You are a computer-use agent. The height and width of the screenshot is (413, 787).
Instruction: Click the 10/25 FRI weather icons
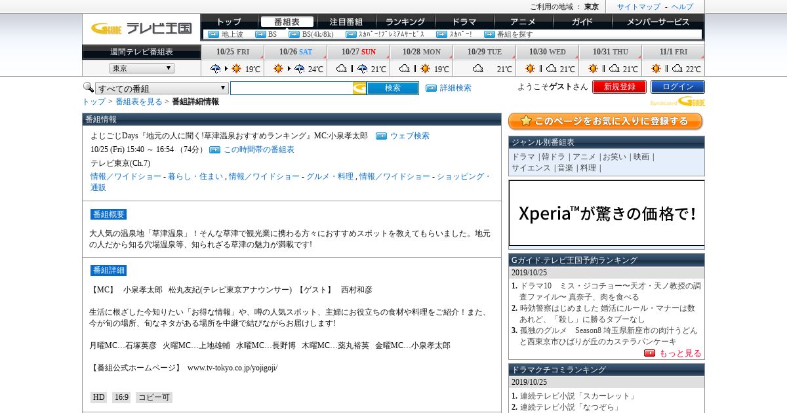point(226,68)
